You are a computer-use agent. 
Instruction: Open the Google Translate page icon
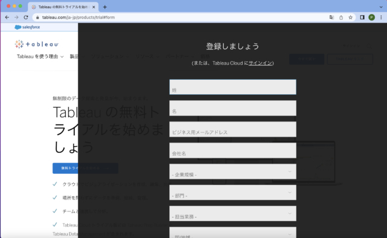tap(331, 18)
